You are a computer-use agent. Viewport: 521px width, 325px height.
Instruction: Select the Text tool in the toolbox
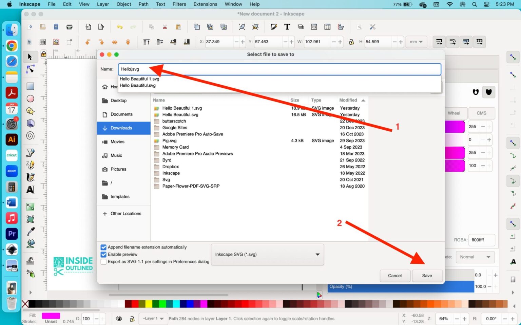[x=30, y=190]
